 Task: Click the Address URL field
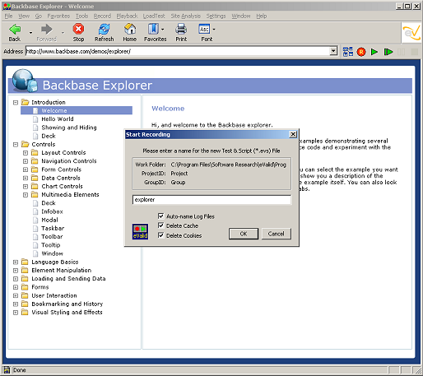pyautogui.click(x=178, y=51)
